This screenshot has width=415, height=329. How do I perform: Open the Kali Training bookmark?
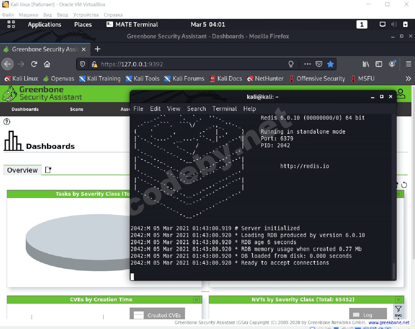click(x=100, y=79)
